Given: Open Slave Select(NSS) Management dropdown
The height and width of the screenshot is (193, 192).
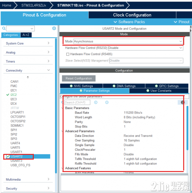Looking at the screenshot, I should [x=146, y=61].
